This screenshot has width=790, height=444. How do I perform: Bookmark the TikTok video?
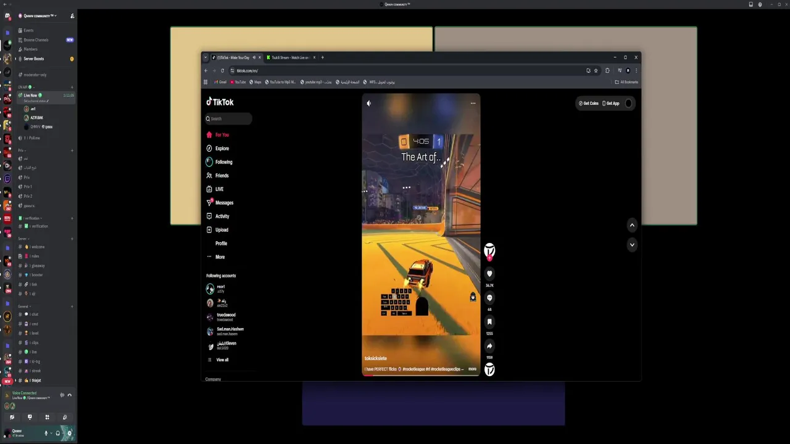pos(489,322)
